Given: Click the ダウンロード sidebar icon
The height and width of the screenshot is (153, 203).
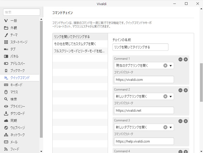Looking at the screenshot, I should pyautogui.click(x=6, y=113).
